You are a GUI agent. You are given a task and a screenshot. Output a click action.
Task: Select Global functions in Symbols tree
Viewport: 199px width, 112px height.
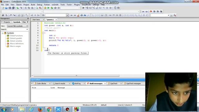(16, 36)
